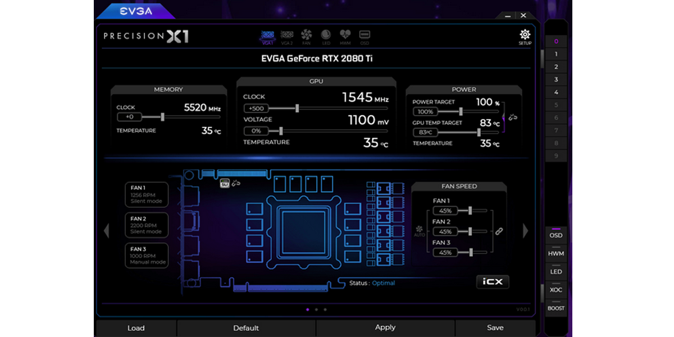Click the iCX button
Viewport: 674px width, 337px height.
[493, 282]
